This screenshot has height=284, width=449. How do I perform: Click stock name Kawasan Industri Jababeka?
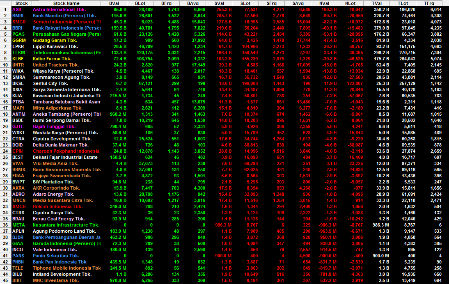pyautogui.click(x=67, y=96)
